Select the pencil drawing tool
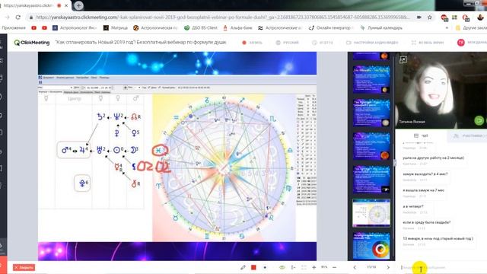 243,267
